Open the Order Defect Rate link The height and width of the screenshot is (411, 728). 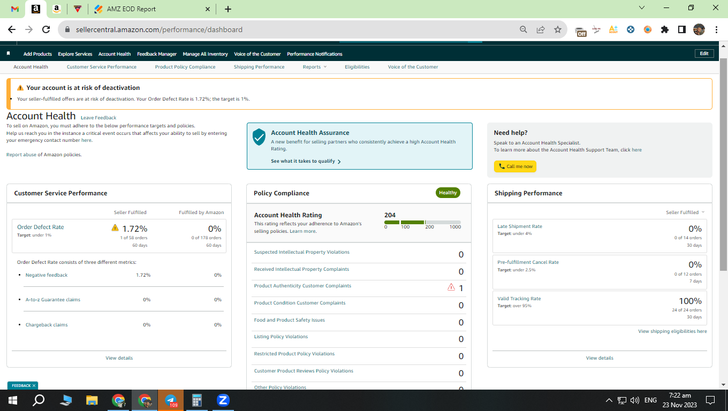point(41,227)
